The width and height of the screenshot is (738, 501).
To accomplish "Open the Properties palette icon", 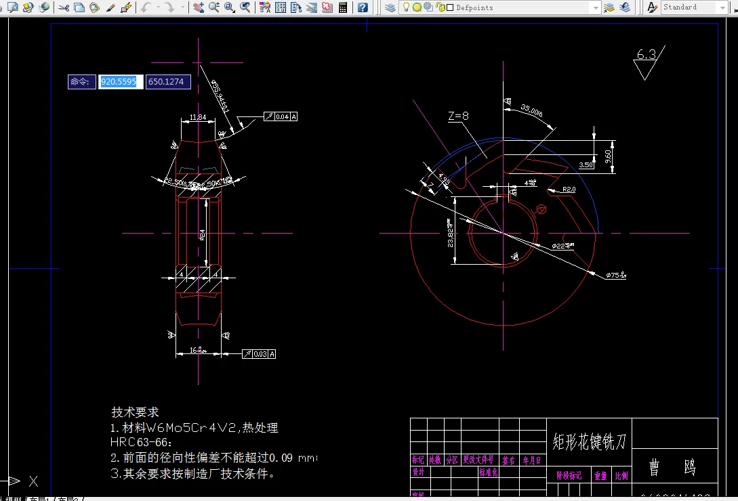I will click(265, 7).
